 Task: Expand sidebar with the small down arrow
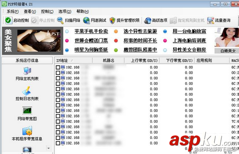point(49,148)
